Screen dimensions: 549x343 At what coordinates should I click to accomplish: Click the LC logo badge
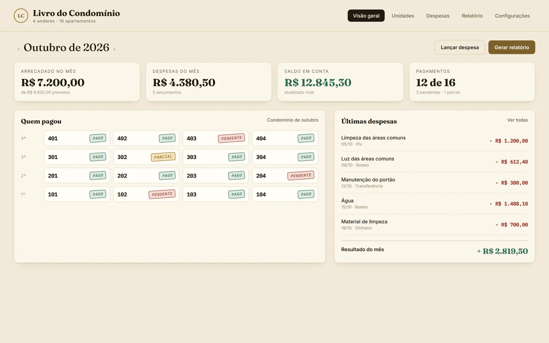pos(21,16)
